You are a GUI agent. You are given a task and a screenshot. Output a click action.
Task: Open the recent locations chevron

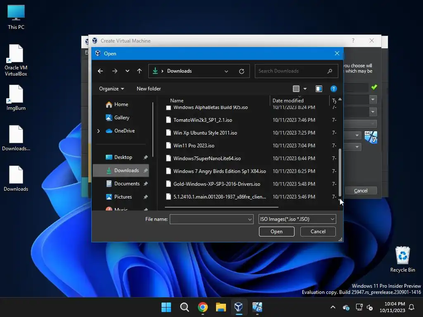click(x=127, y=71)
